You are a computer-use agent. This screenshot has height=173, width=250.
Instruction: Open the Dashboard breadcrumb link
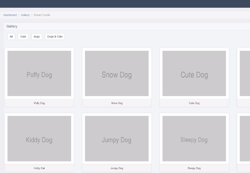point(10,15)
